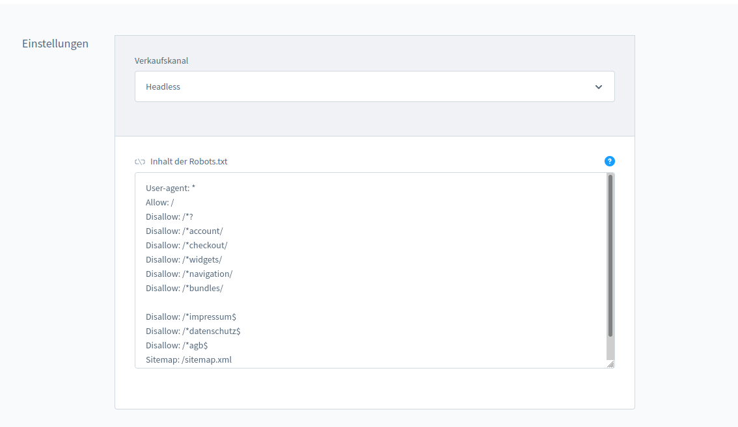Open the Headless sales channel select field
The height and width of the screenshot is (427, 738).
[364, 86]
